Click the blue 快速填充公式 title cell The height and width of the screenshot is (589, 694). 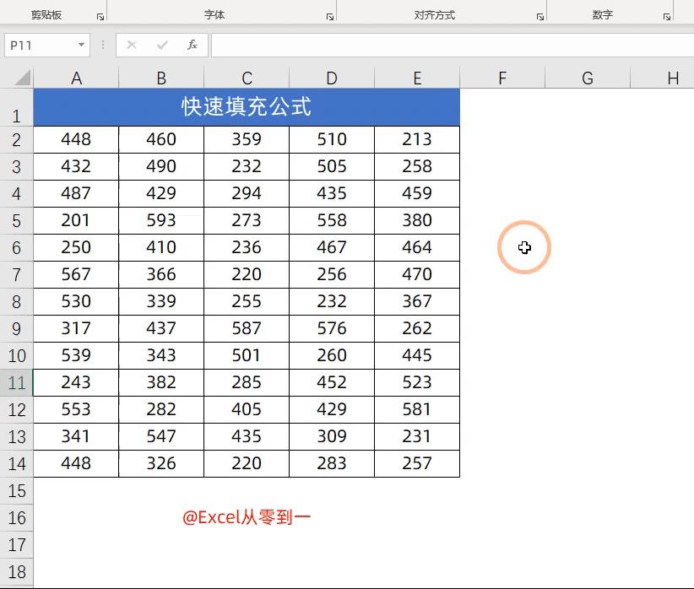tap(246, 107)
